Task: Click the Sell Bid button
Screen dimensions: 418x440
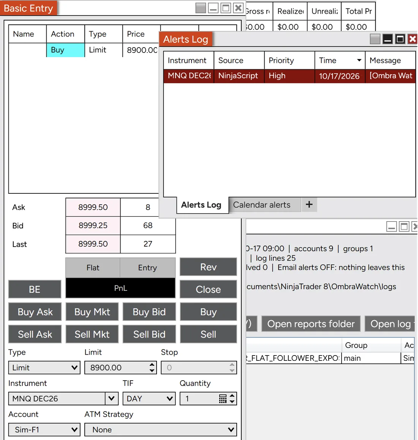Action: point(149,334)
